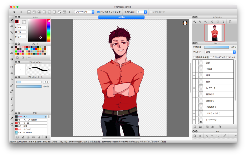
Task: Click the foreground color swatch
Action: pos(17,21)
